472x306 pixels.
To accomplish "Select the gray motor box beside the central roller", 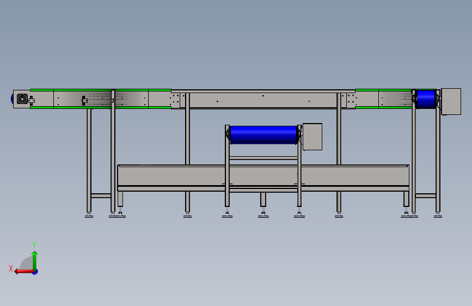I will [312, 137].
